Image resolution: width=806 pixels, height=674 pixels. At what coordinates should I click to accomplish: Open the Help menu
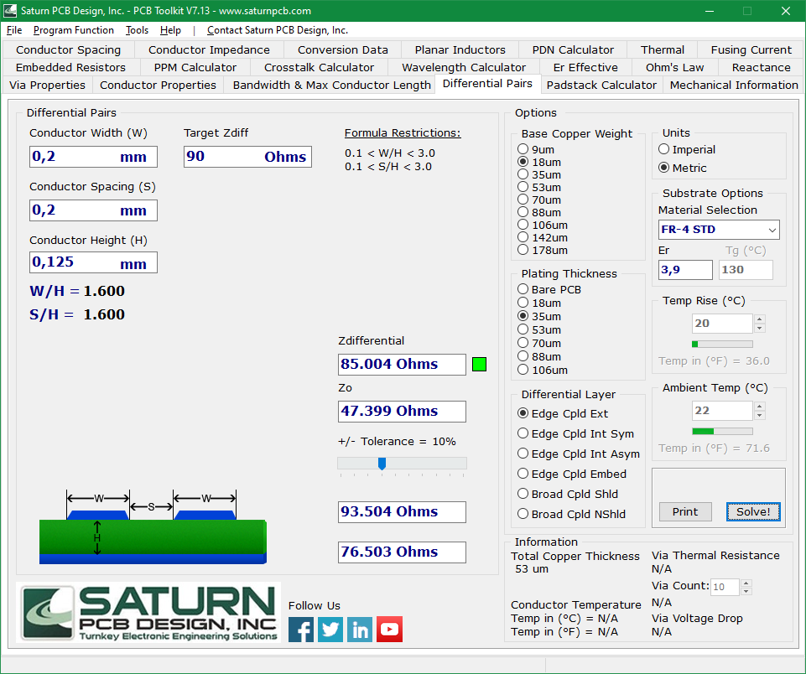coord(170,30)
